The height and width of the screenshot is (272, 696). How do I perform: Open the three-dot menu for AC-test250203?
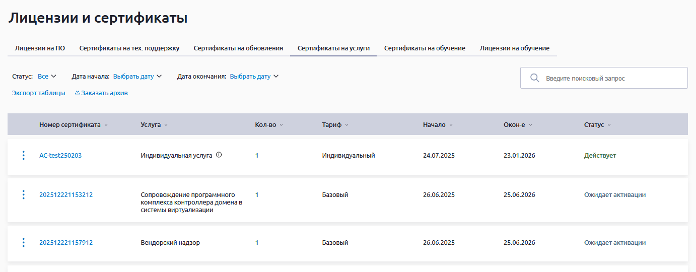pyautogui.click(x=23, y=156)
